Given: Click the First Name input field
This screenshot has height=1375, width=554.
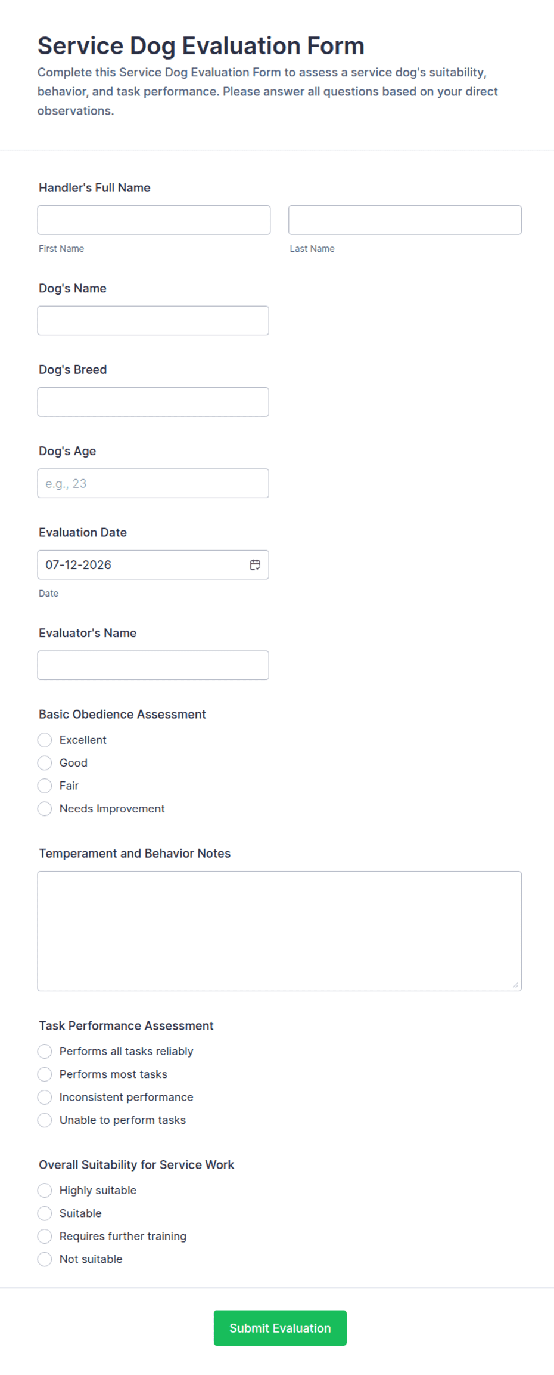Looking at the screenshot, I should click(154, 220).
